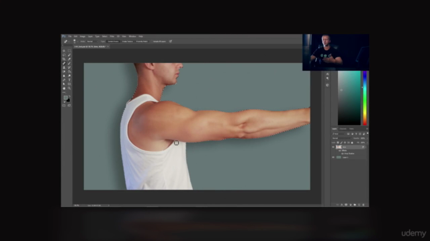
Task: Select the Horizontal Type tool
Action: 69,80
